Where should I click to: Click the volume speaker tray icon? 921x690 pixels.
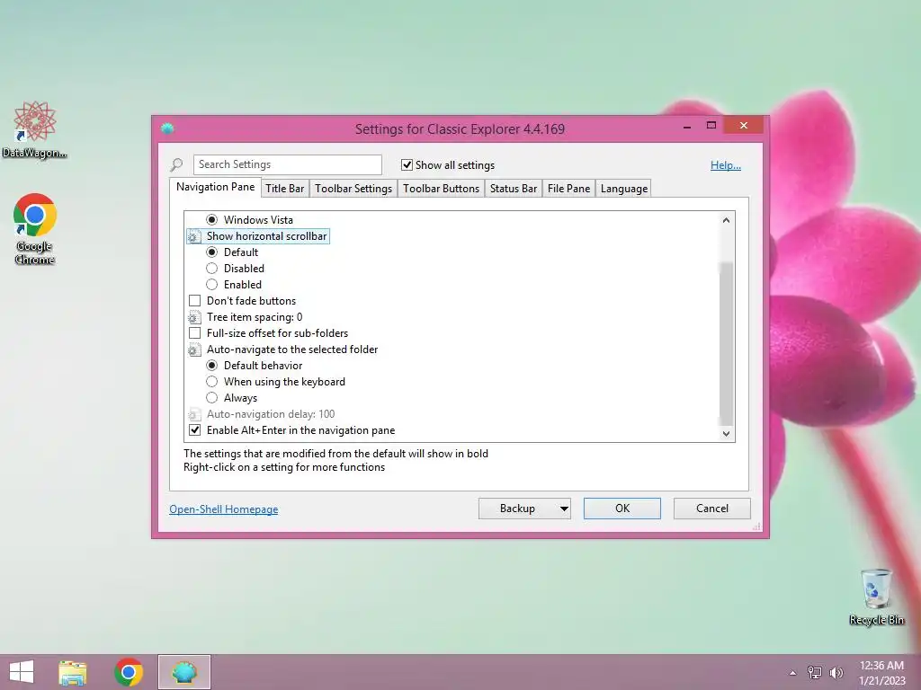[836, 672]
